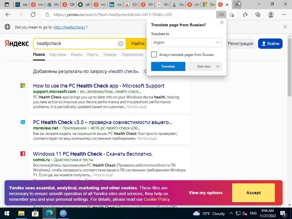Click the Not now button label
This screenshot has width=292, height=219.
[x=204, y=66]
